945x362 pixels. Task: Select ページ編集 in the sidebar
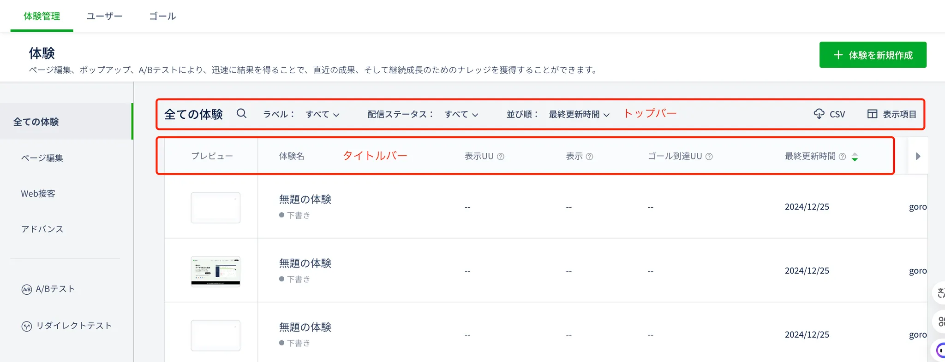42,158
